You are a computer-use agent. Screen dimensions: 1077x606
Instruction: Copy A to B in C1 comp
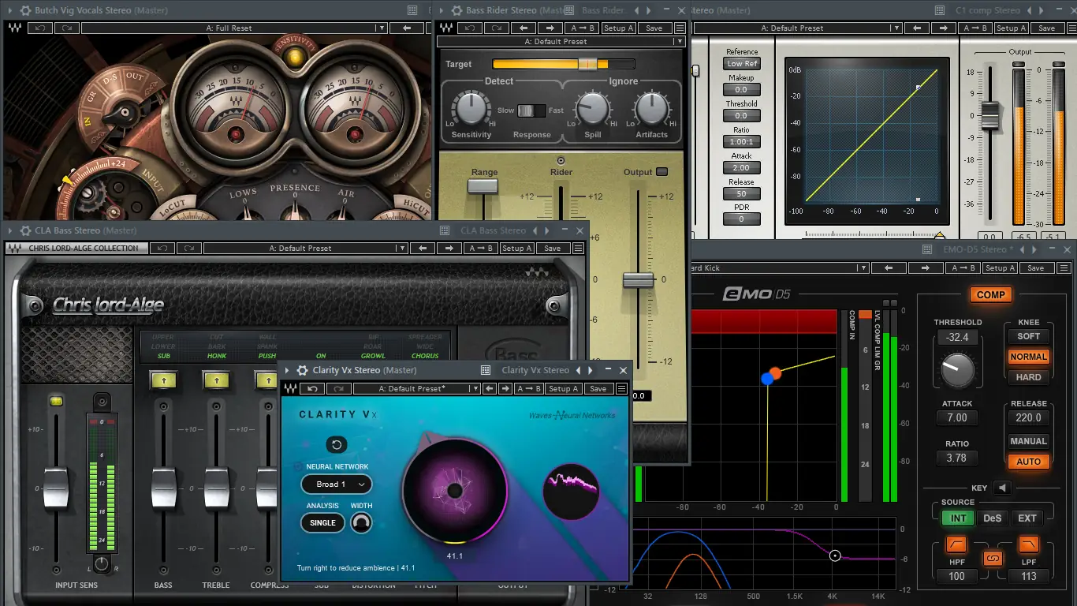point(975,28)
